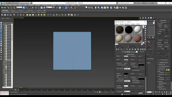Collapse the Edit Geometry rollout
This screenshot has height=97, width=172.
click(x=163, y=20)
